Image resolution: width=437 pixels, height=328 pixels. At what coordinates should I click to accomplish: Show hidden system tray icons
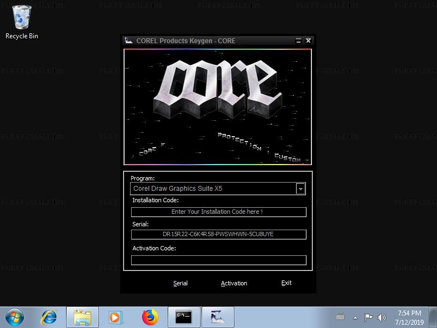tap(356, 318)
